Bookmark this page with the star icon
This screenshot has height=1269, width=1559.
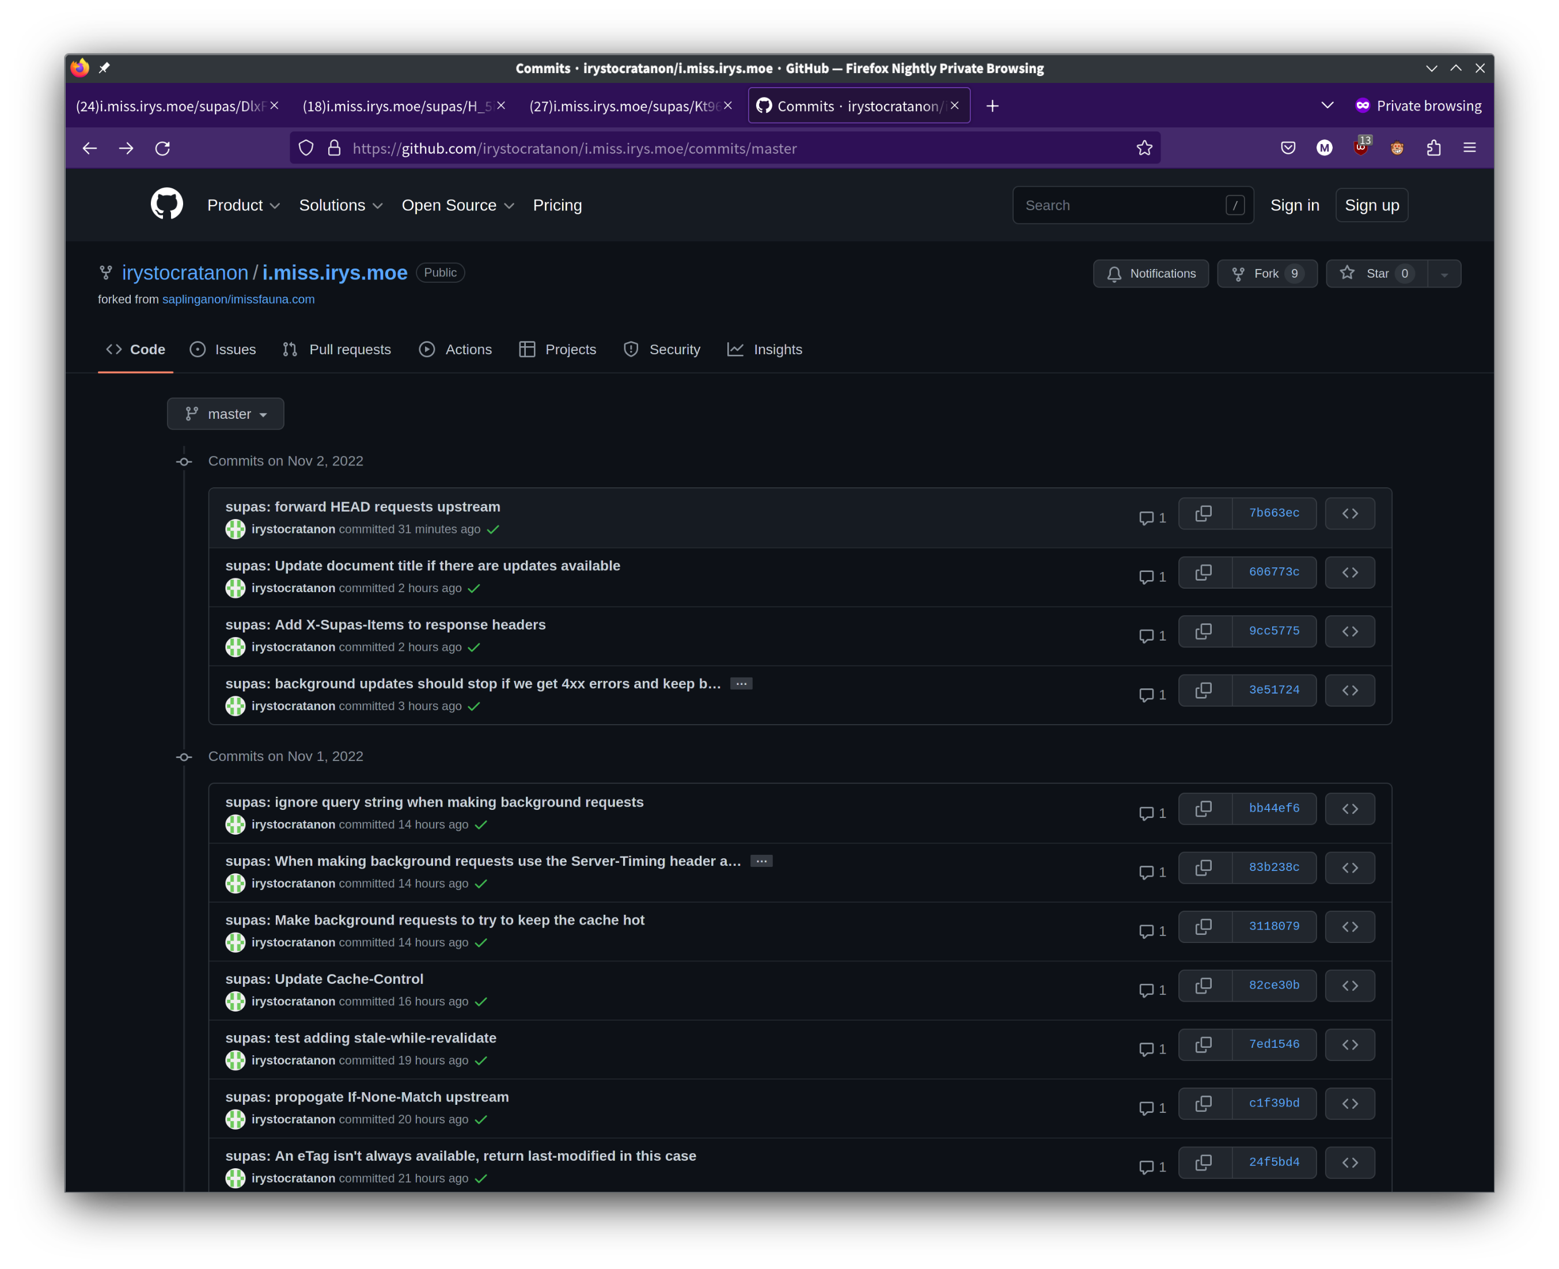[1144, 149]
